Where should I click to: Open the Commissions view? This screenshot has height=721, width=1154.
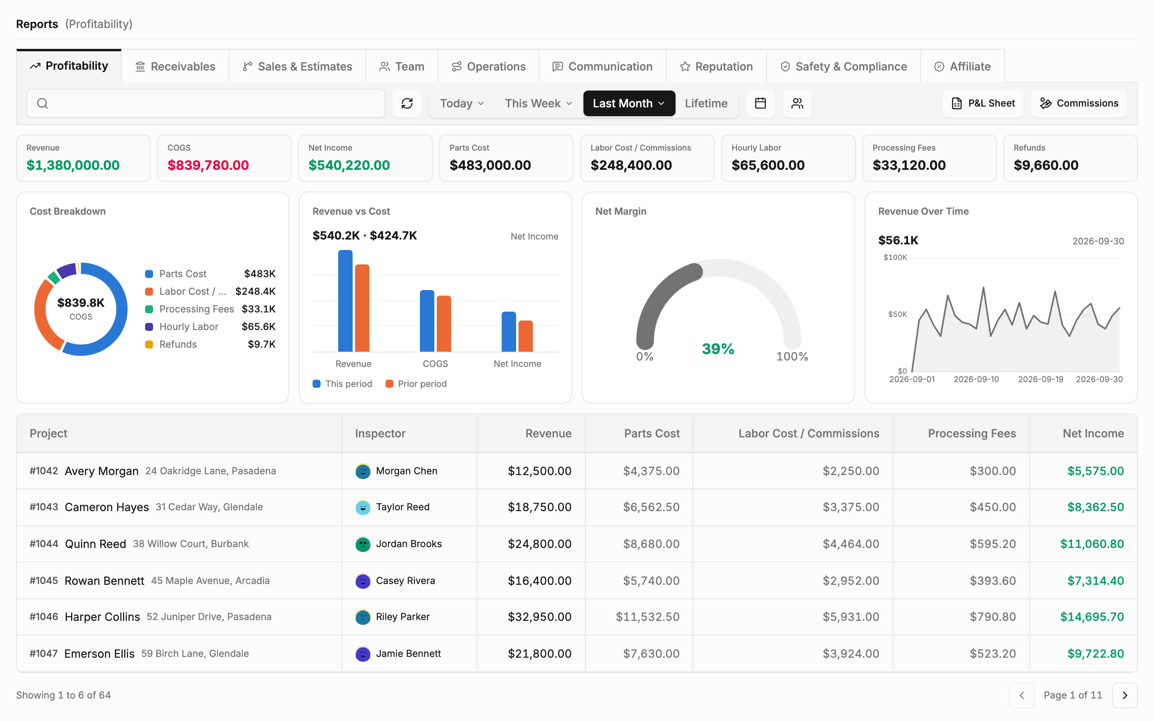[x=1079, y=103]
